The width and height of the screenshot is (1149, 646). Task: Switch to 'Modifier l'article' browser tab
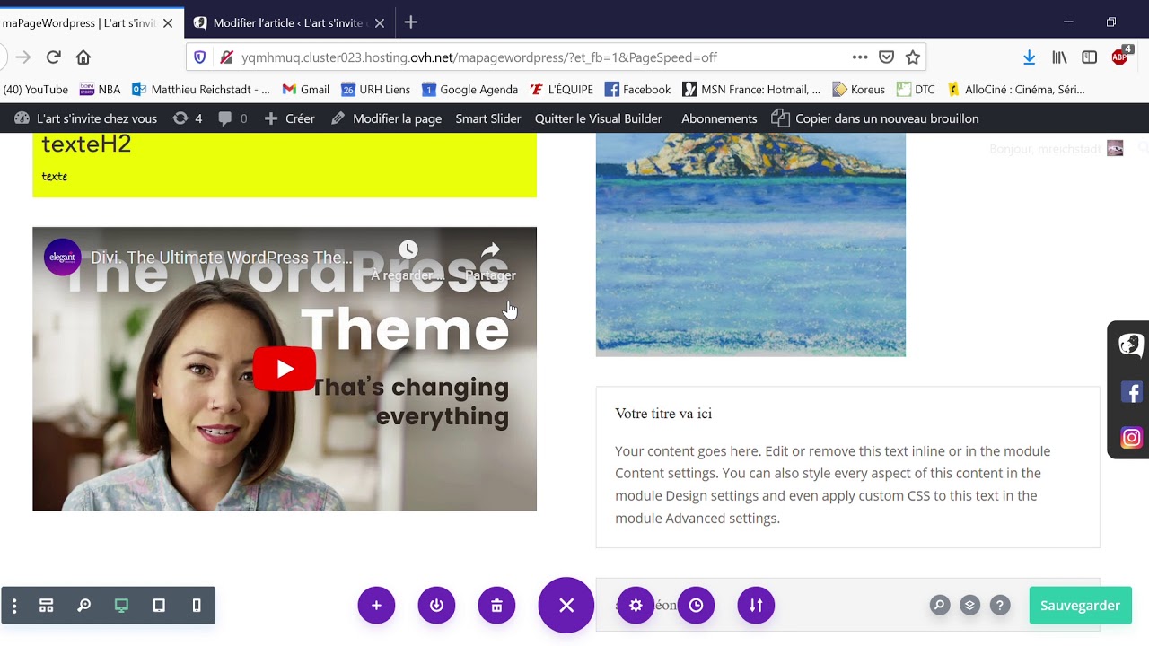click(287, 22)
